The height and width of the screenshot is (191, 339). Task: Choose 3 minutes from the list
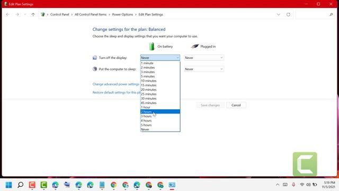pyautogui.click(x=160, y=72)
